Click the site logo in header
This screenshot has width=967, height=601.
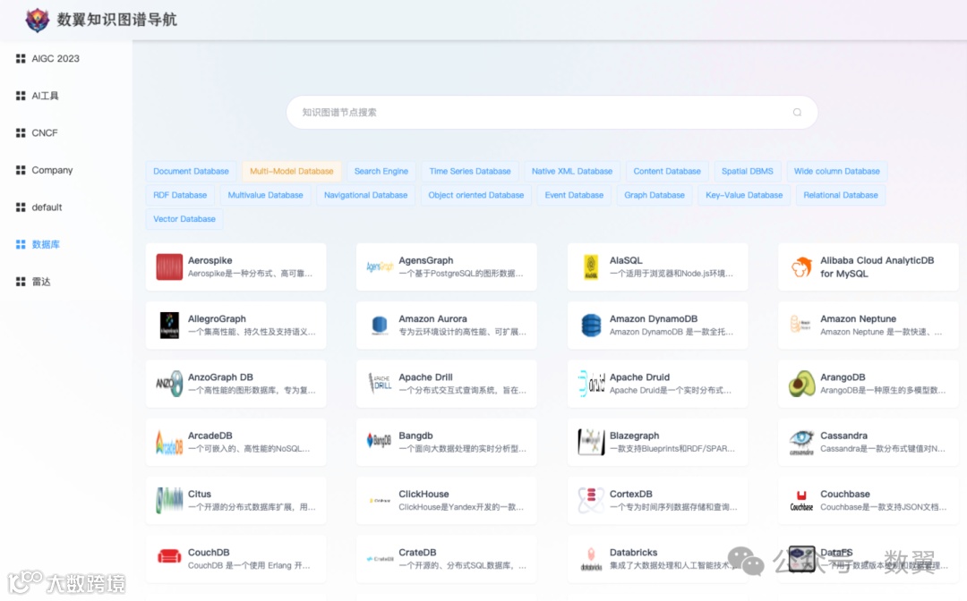[x=37, y=21]
